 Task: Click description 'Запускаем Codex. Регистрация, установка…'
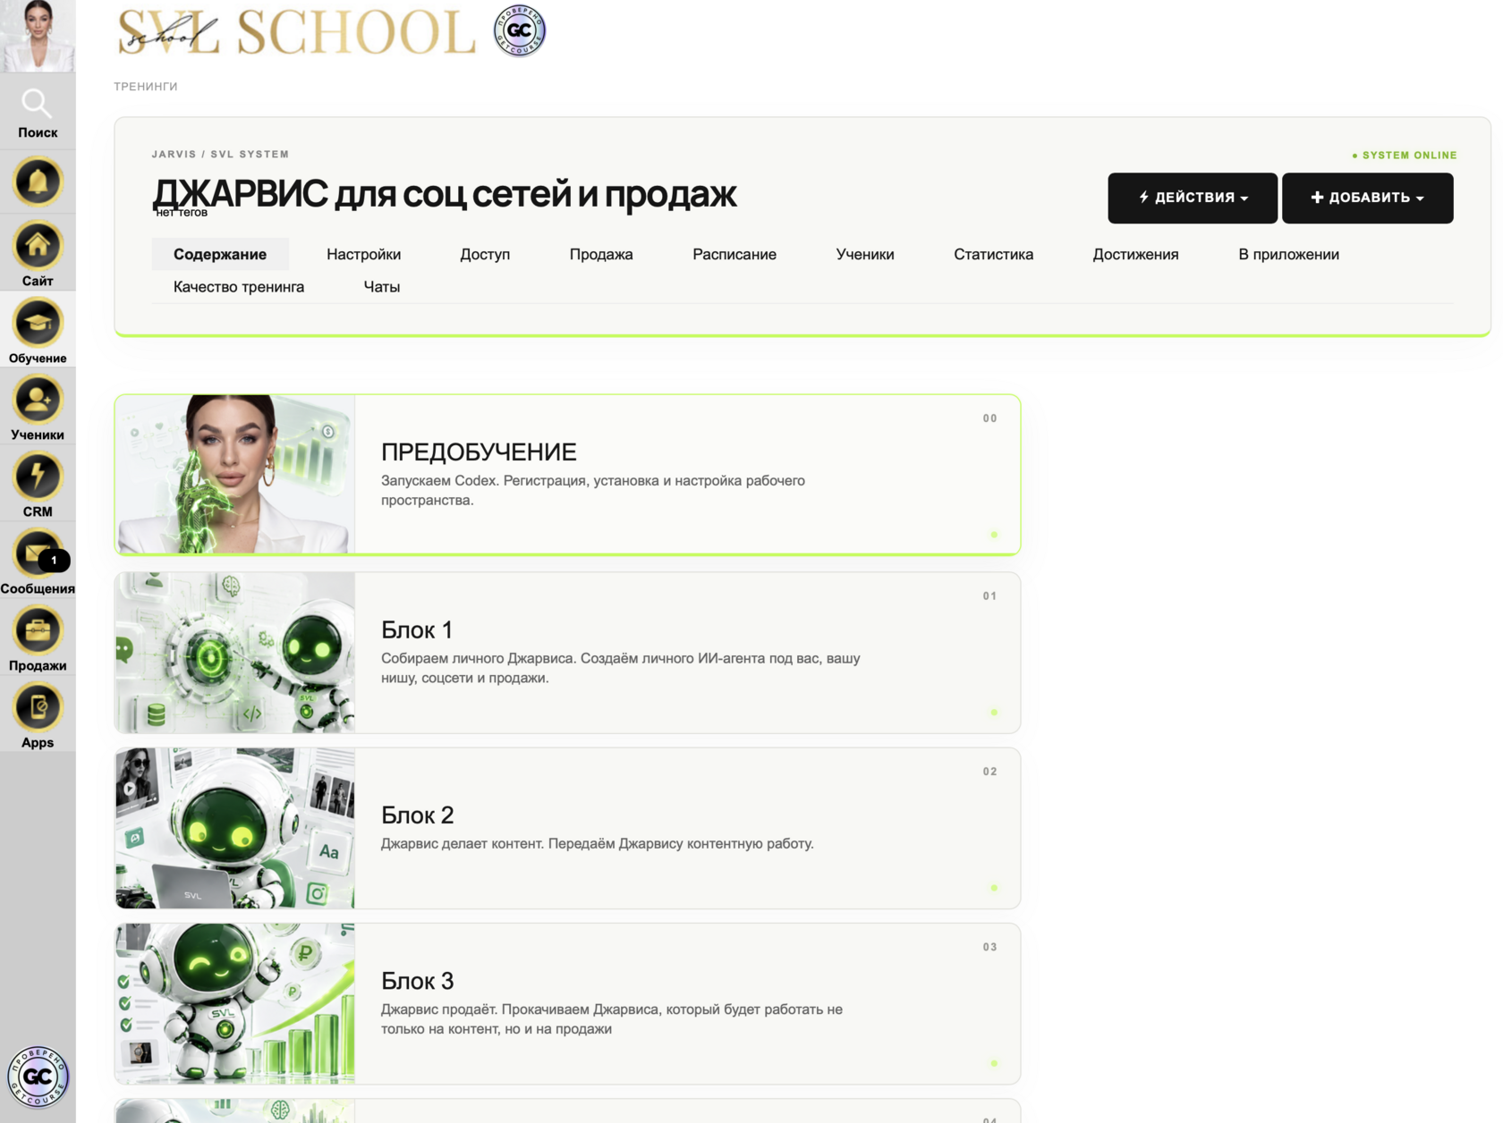pos(593,490)
